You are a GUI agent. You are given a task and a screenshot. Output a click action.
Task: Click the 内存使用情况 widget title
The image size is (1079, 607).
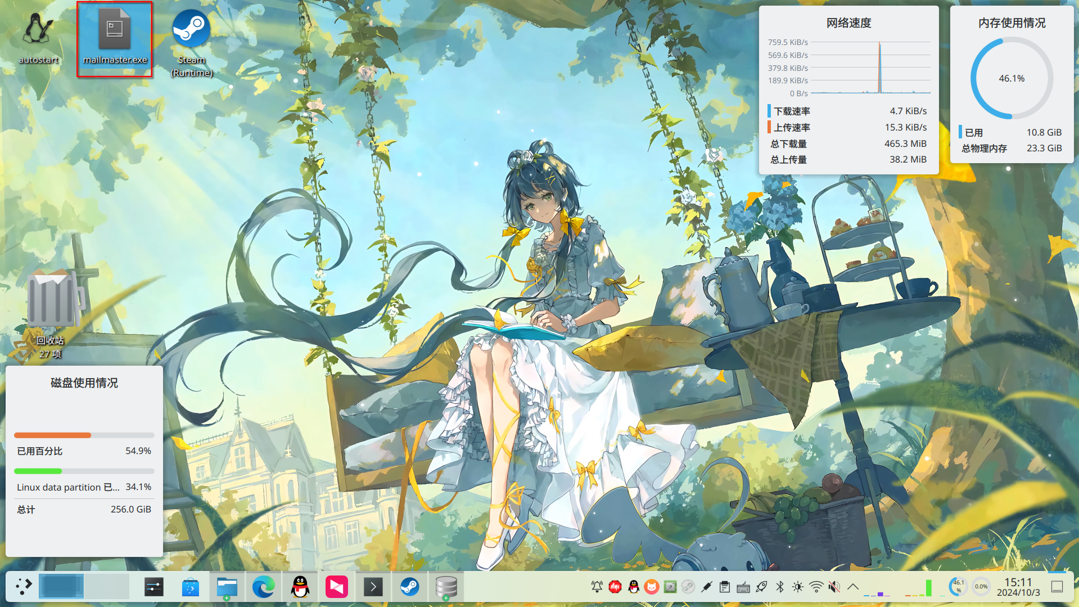pyautogui.click(x=1012, y=23)
